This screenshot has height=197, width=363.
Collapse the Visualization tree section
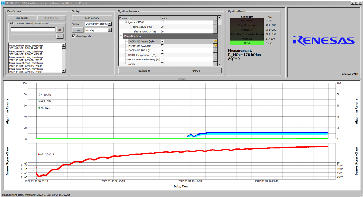[x=121, y=36]
